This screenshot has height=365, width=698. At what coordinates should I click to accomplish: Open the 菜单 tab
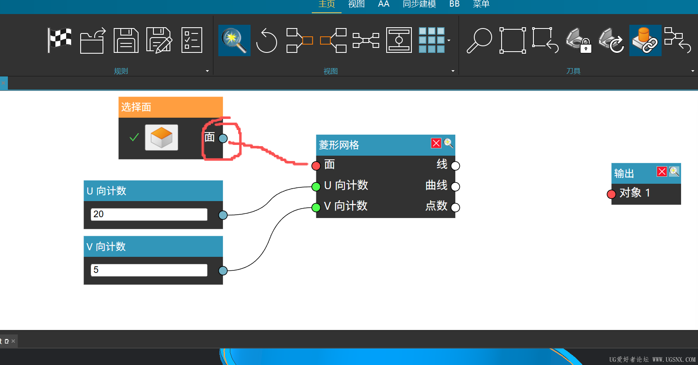click(481, 5)
